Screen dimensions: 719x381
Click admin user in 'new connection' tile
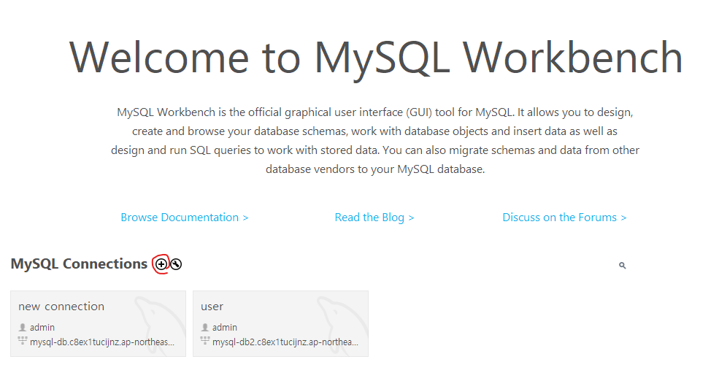pos(42,328)
